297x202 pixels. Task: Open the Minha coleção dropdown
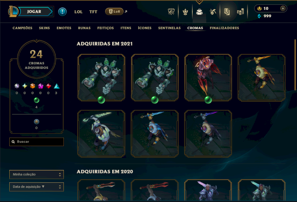pos(36,174)
